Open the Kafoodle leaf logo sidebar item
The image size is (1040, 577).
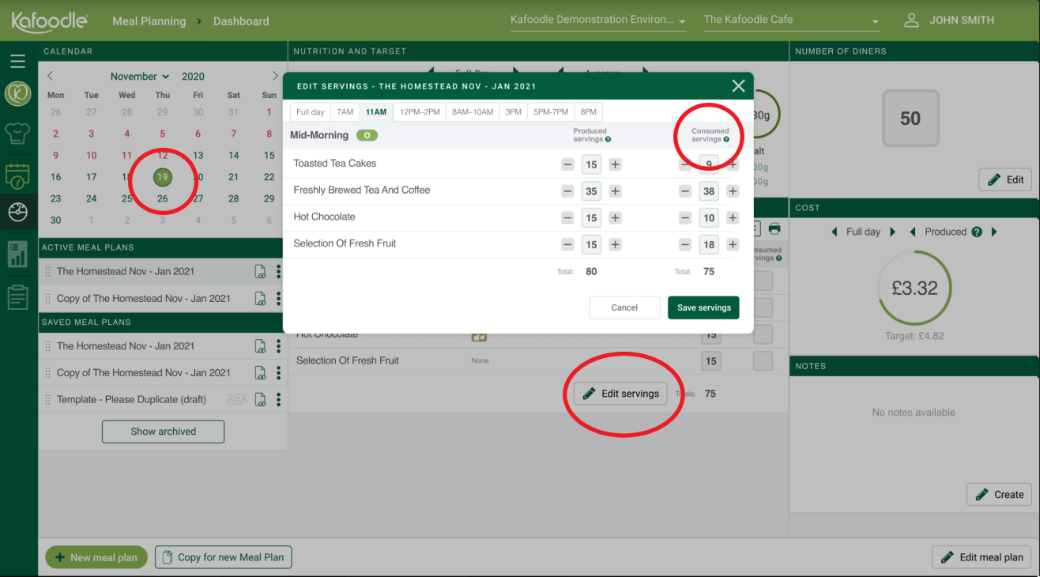17,94
